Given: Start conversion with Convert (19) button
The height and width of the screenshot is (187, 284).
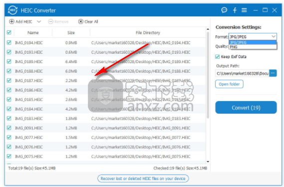Looking at the screenshot, I should (x=246, y=107).
